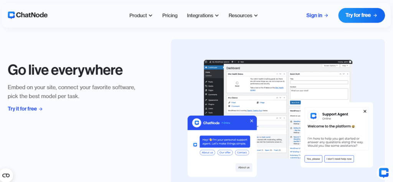Click the Support Agent avatar icon
The image size is (393, 182).
tap(313, 116)
